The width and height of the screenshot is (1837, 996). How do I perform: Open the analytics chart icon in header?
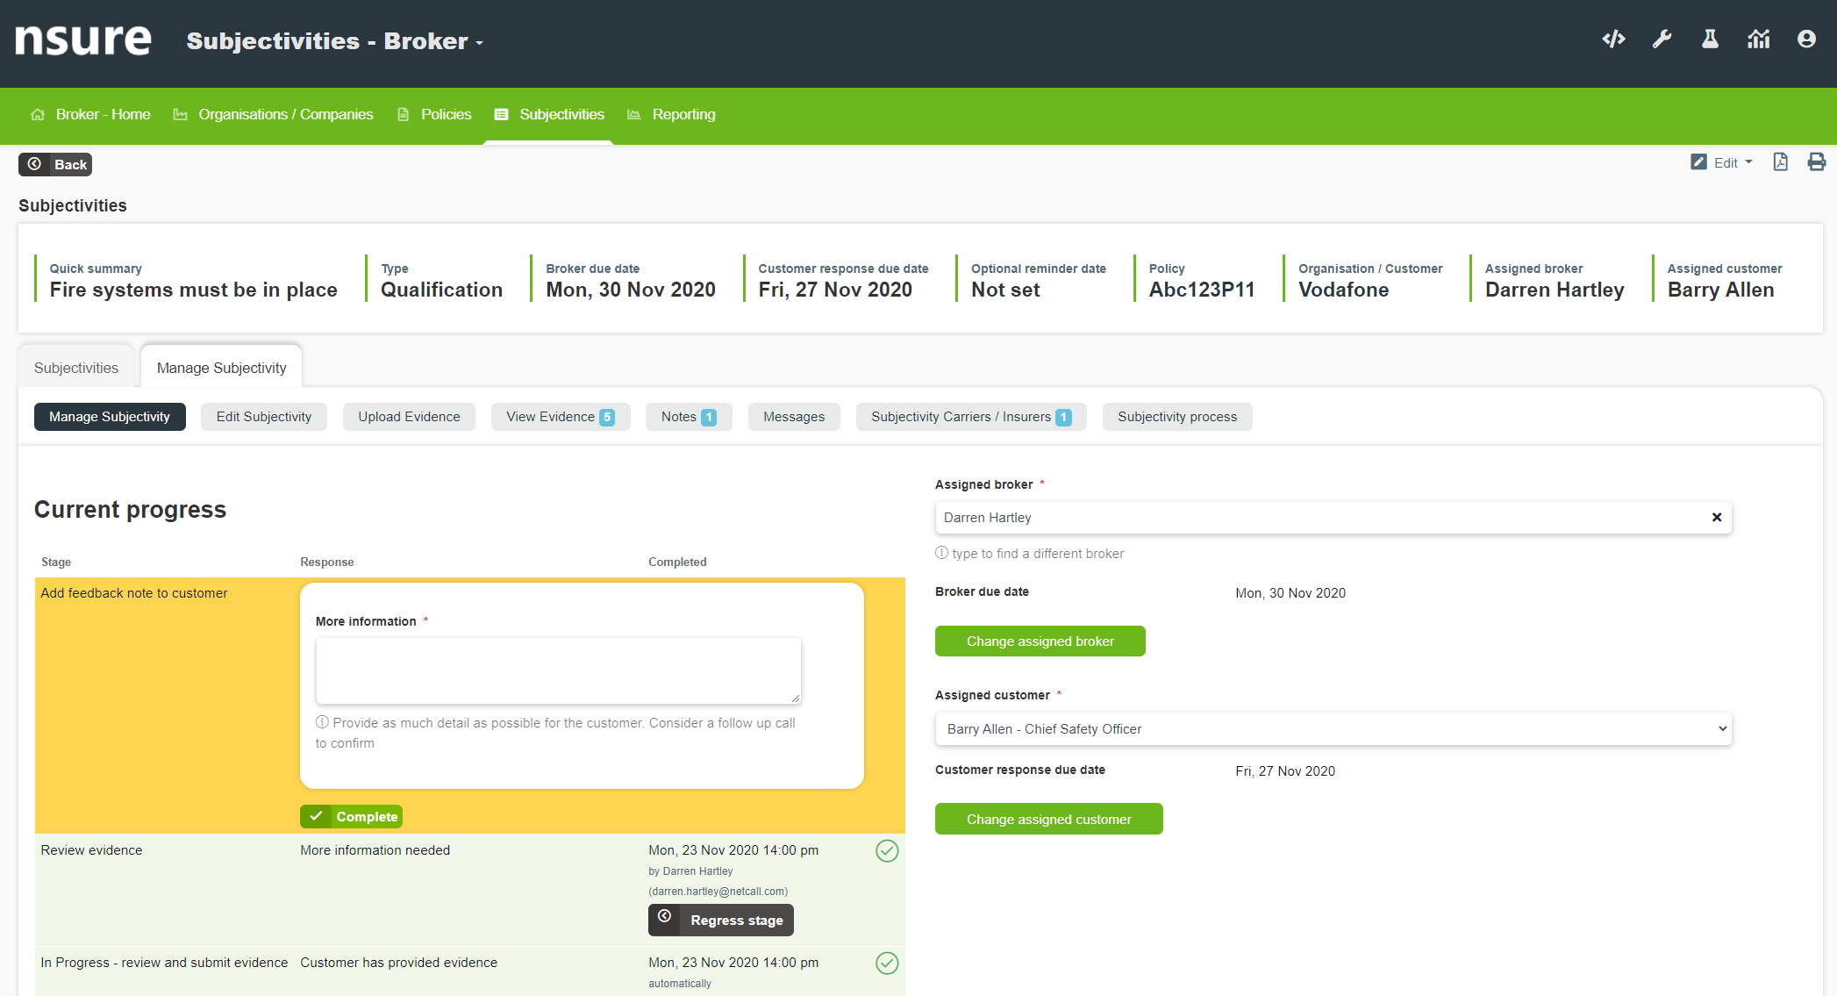pyautogui.click(x=1758, y=39)
